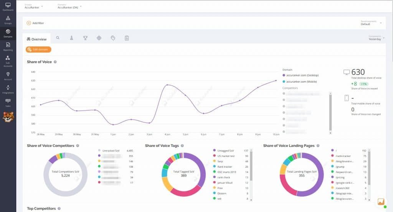Toggle accuranker.com (Desktop) series in legend
The width and height of the screenshot is (393, 212).
[x=302, y=75]
